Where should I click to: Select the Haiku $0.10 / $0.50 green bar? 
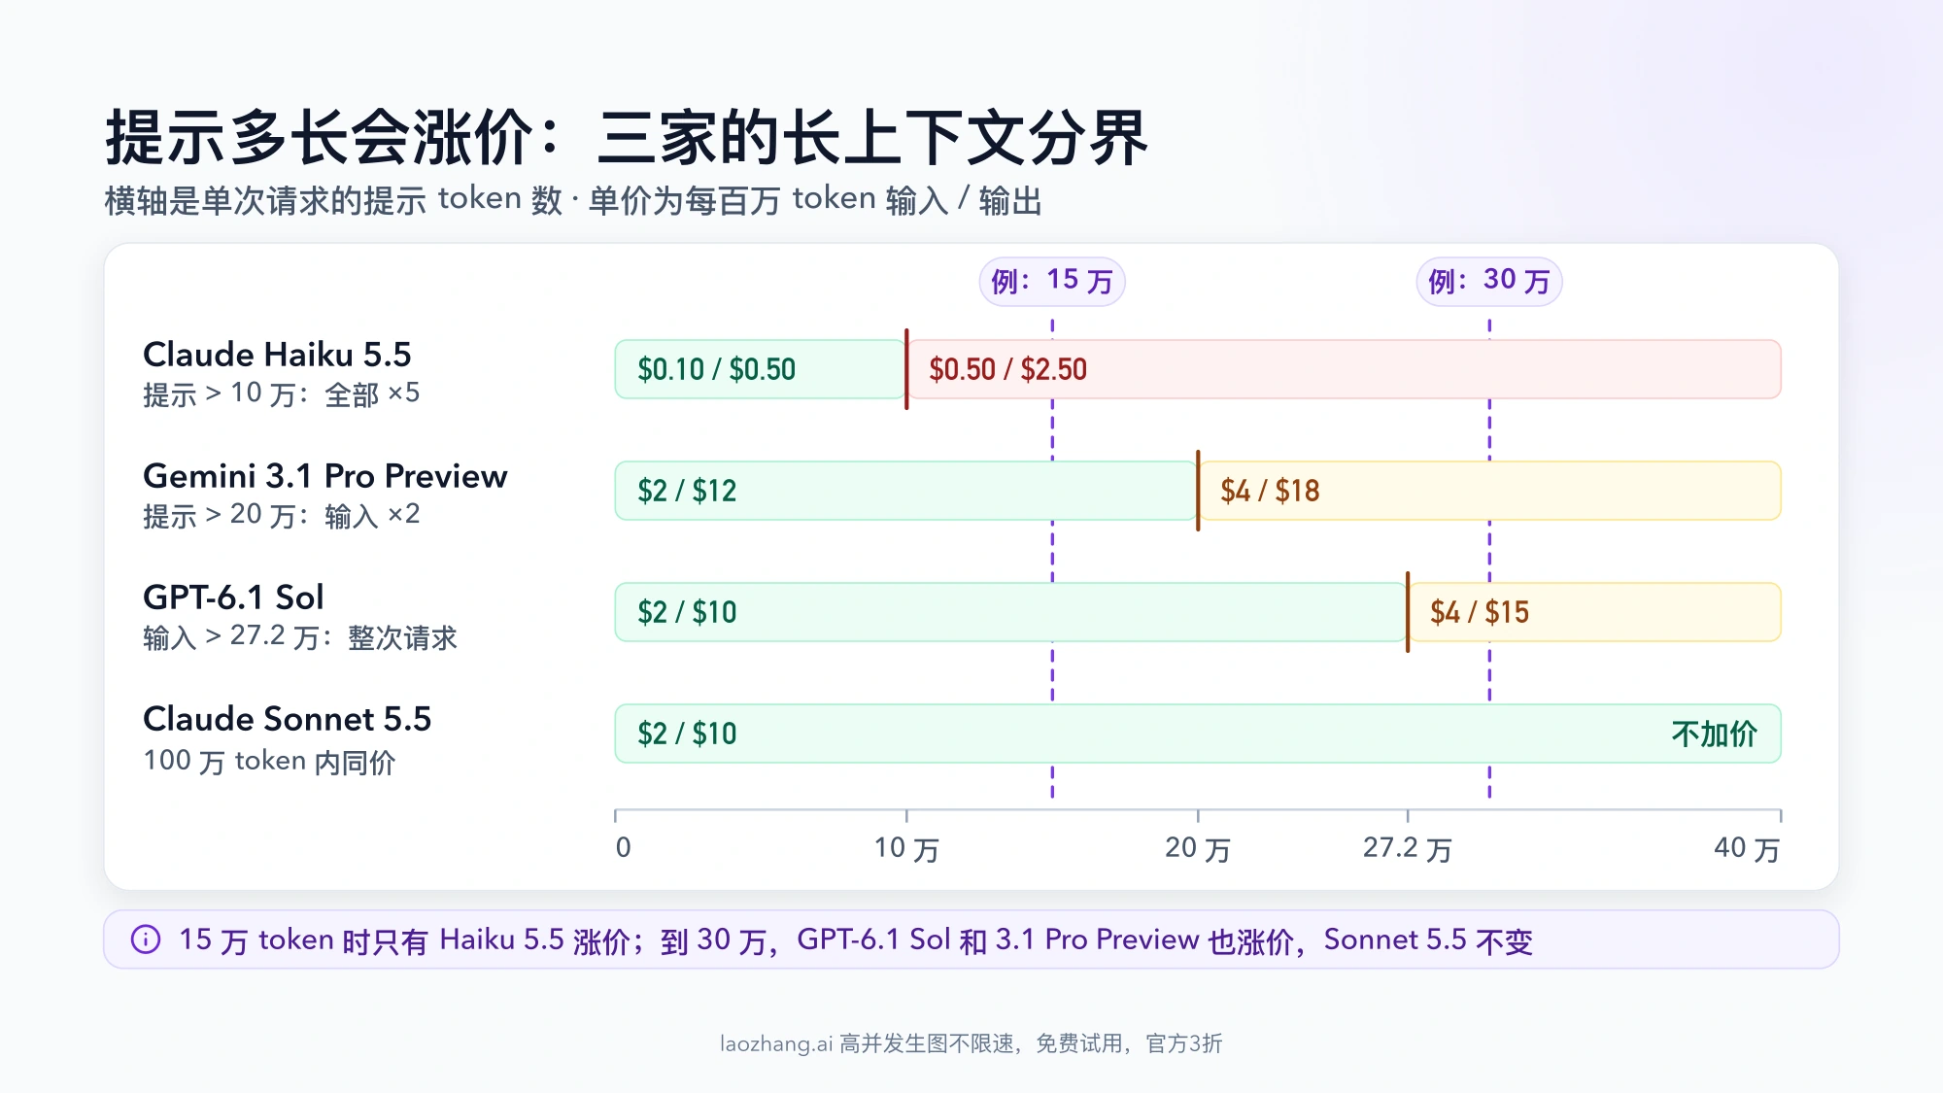point(761,369)
